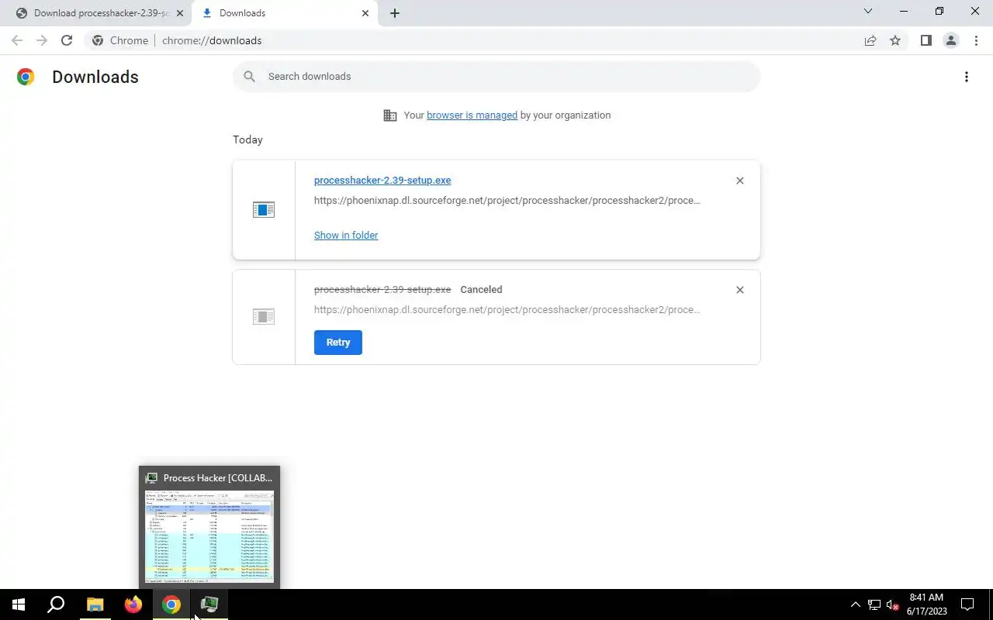Screen dimensions: 993x620
Task: Click the Process Hacker preview thumbnail
Action: [209, 536]
